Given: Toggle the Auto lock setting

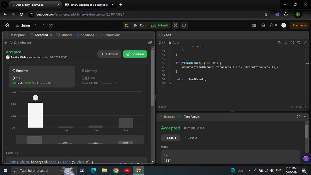Looking at the screenshot, I should [x=174, y=43].
